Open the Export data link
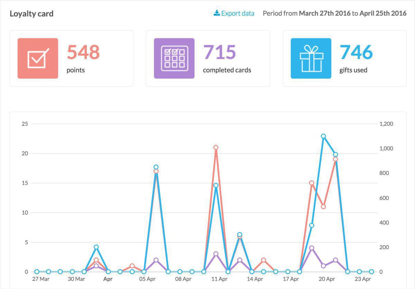Viewport: 415px width, 289px height. coord(238,13)
